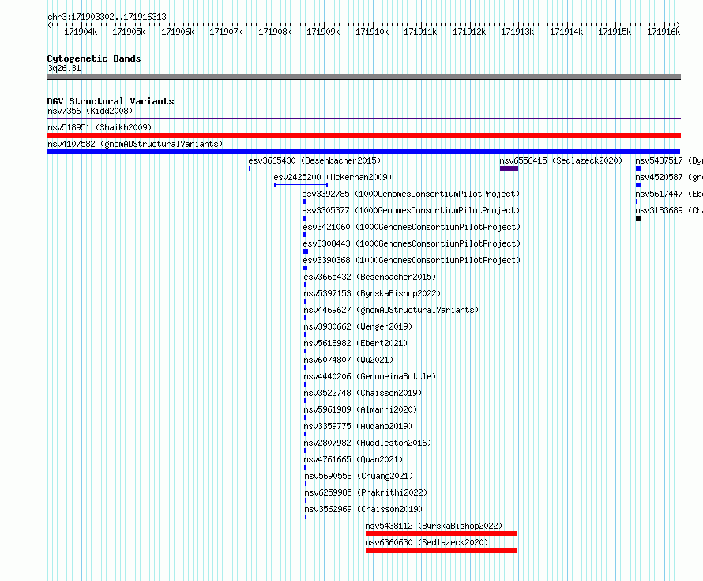Click the gray 3q26.31 cytogenetic band bar
703x581 pixels.
[363, 77]
